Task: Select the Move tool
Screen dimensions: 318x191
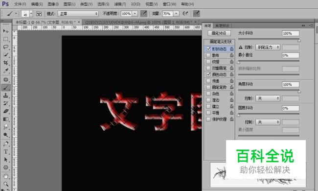Action: [x=6, y=31]
